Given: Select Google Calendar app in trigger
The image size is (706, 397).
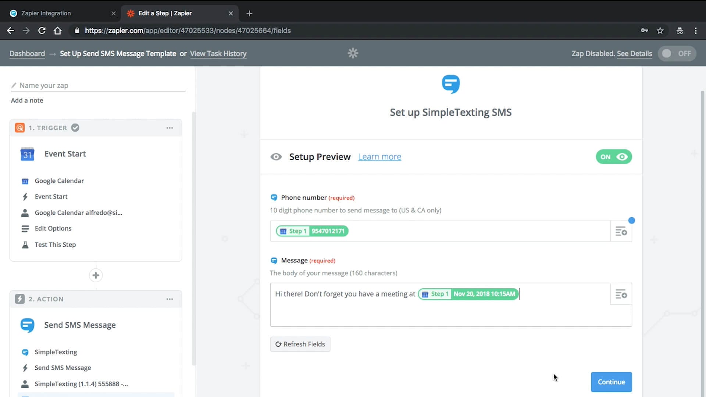Looking at the screenshot, I should point(59,181).
